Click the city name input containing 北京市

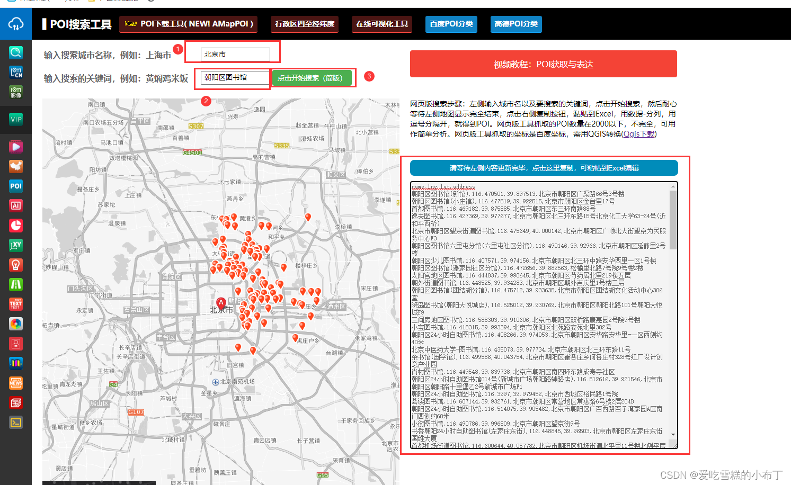tap(235, 54)
